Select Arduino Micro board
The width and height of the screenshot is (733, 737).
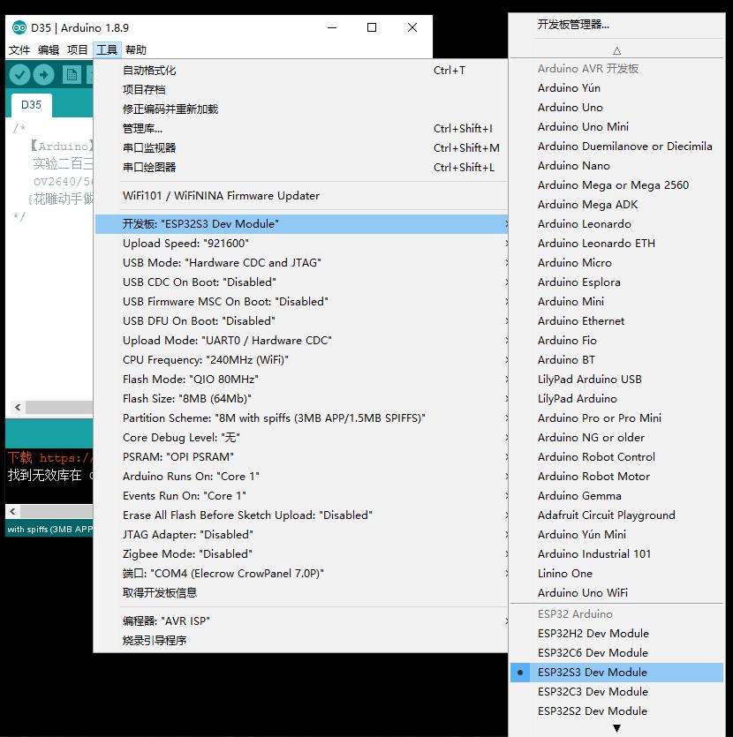coord(616,263)
